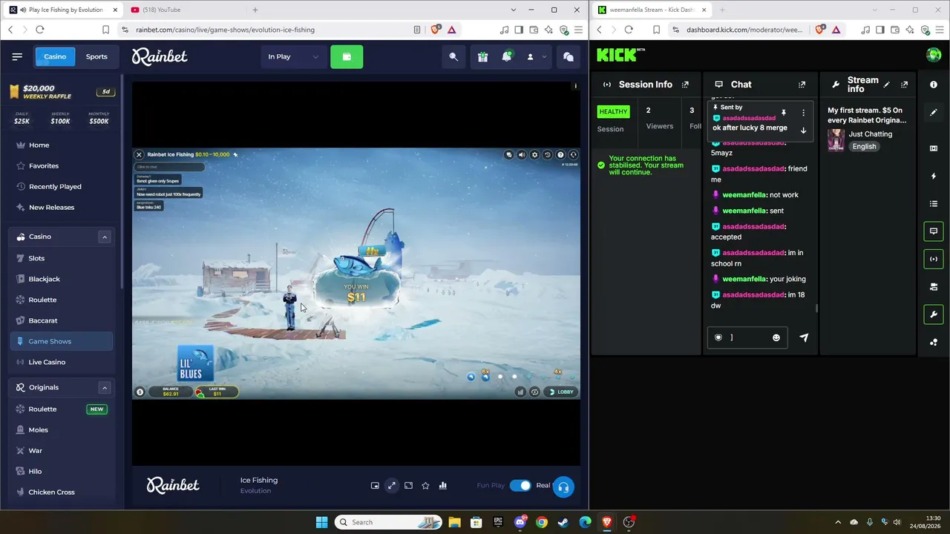Screen dimensions: 950x534
Task: Unpin the pinned chat message
Action: 783,113
